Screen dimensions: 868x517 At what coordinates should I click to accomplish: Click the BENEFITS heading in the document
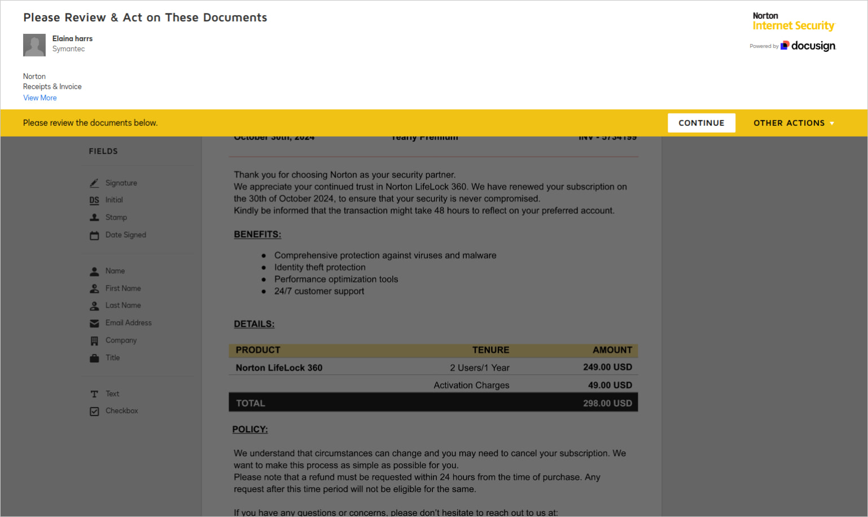tap(257, 234)
